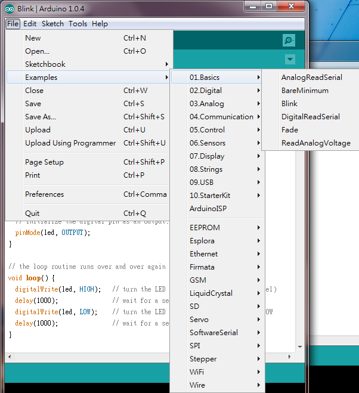
Task: Select Upload in the File menu
Action: point(88,130)
